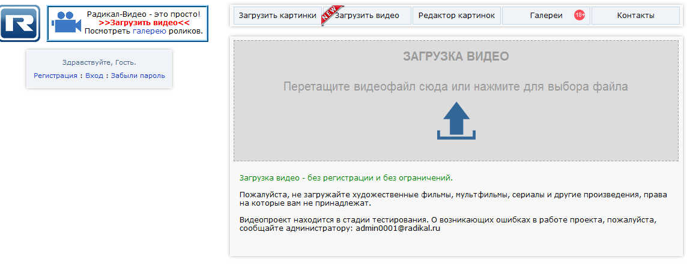Open the Регистрация link
Image resolution: width=696 pixels, height=274 pixels.
pos(55,76)
